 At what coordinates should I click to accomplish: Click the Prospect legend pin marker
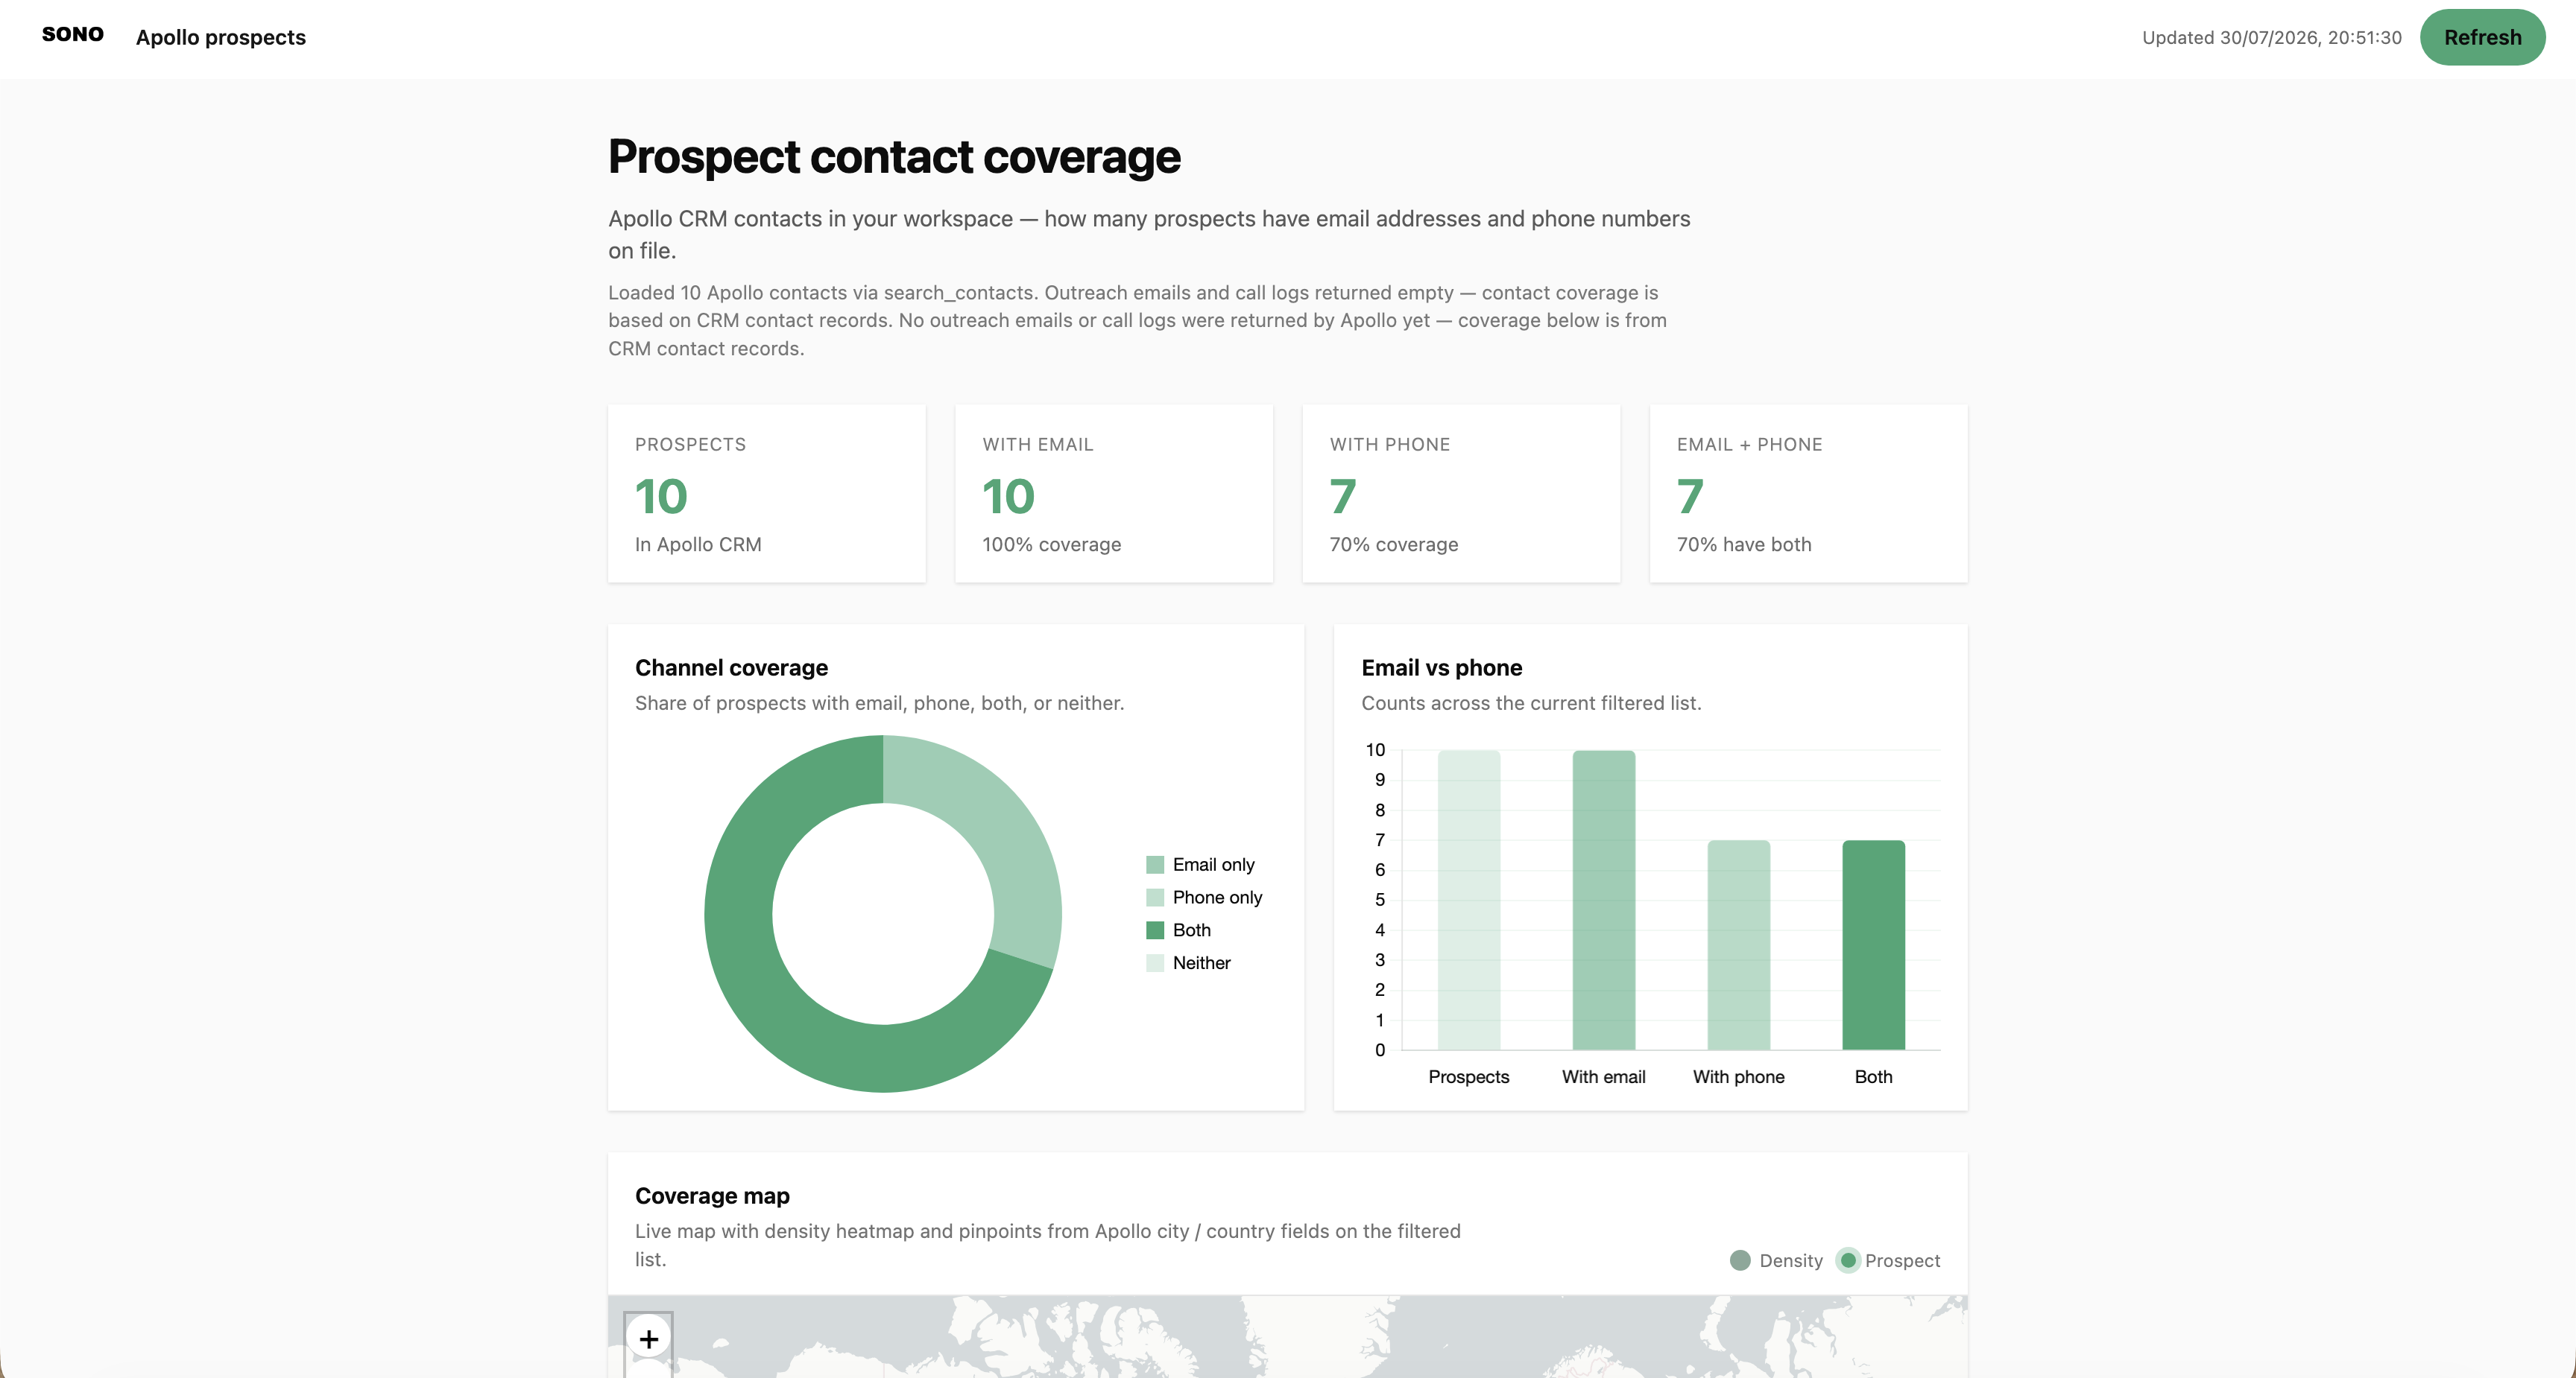(1848, 1260)
